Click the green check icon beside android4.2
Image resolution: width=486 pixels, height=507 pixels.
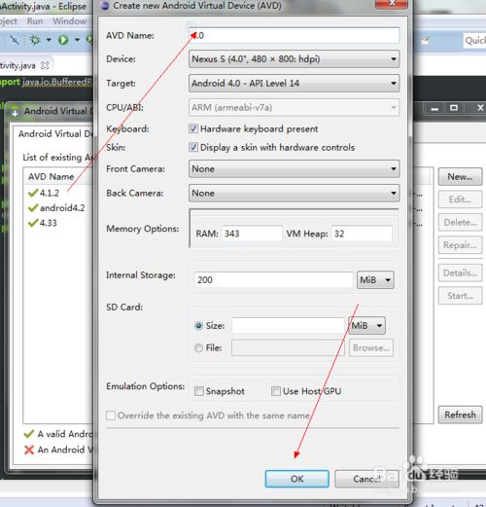click(x=33, y=208)
